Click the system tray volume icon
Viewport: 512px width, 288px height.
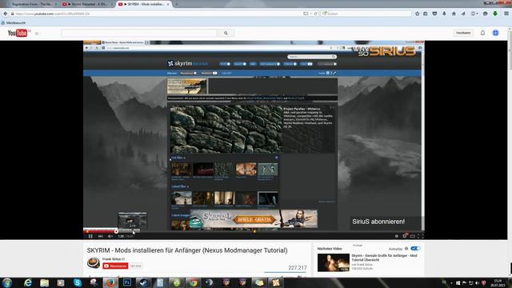(477, 282)
